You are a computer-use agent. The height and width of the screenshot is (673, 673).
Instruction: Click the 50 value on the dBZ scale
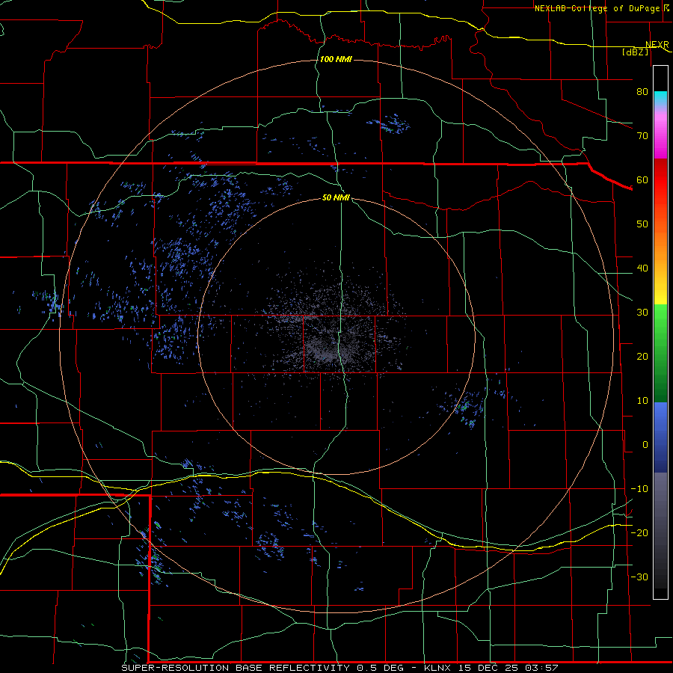pos(642,224)
